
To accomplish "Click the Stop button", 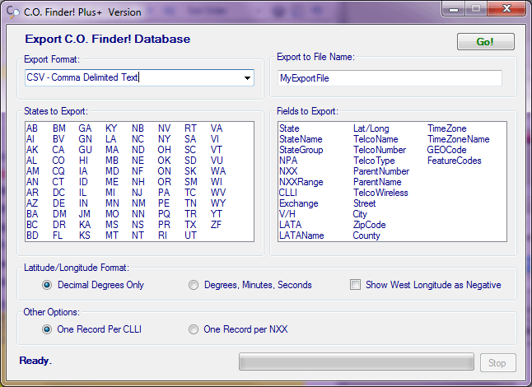I will pos(497,362).
